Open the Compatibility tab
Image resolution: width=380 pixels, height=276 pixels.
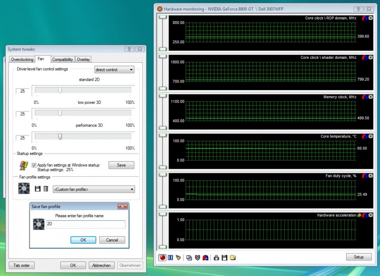pos(63,59)
